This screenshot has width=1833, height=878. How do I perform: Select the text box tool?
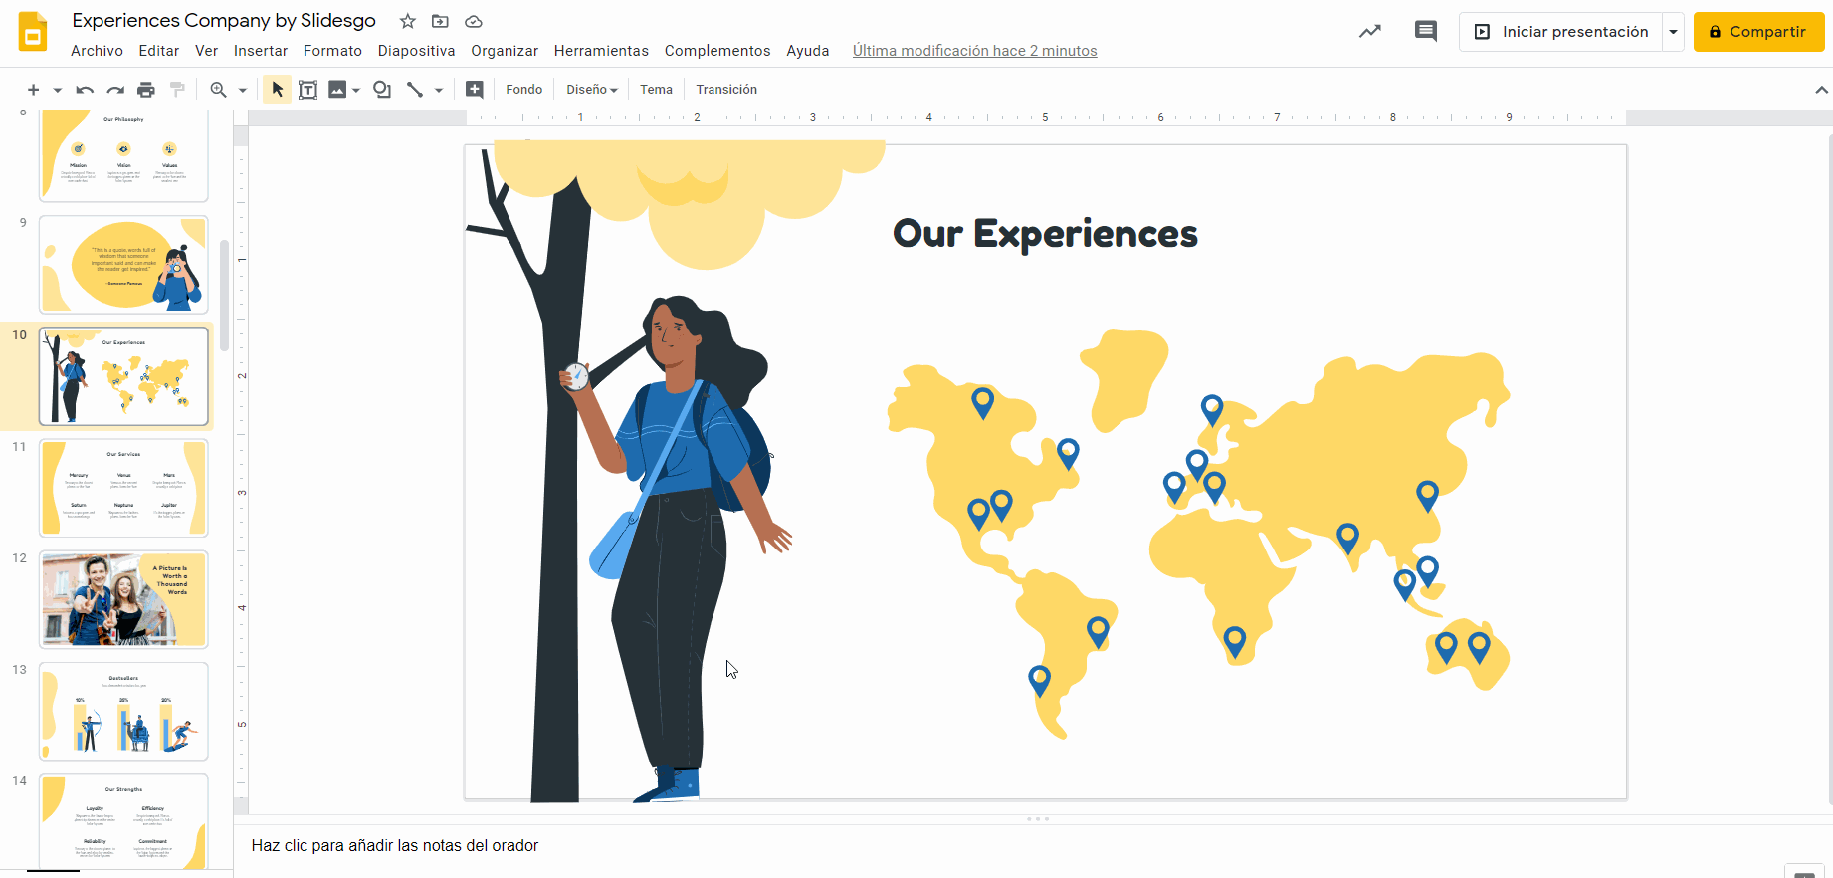coord(308,90)
